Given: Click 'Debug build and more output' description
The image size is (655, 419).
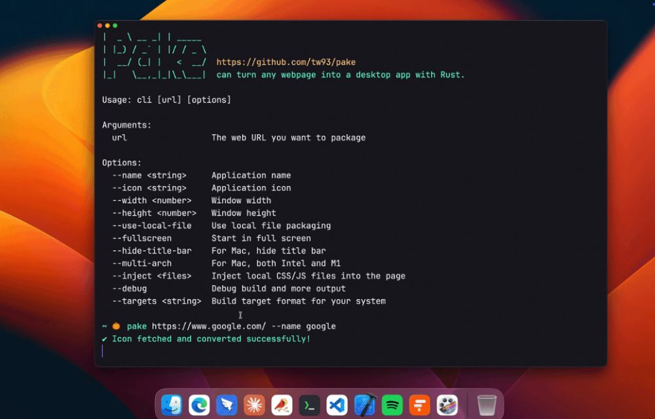Looking at the screenshot, I should point(278,288).
